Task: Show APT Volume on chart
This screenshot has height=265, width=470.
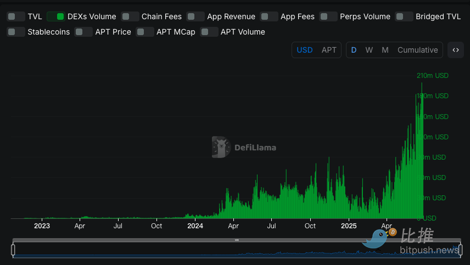Action: pyautogui.click(x=209, y=32)
